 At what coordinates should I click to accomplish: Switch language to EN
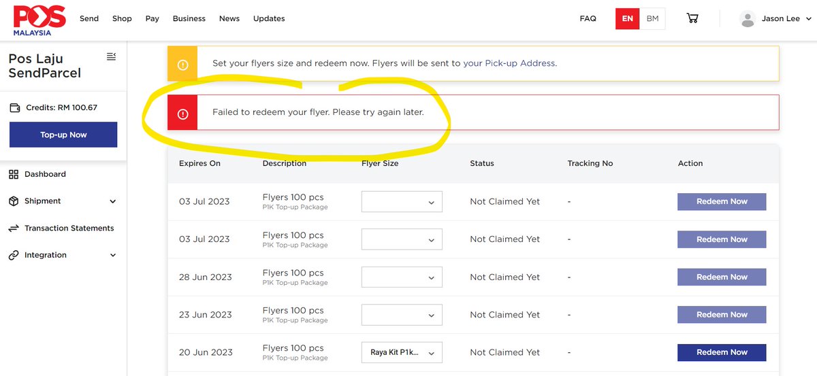(x=628, y=18)
